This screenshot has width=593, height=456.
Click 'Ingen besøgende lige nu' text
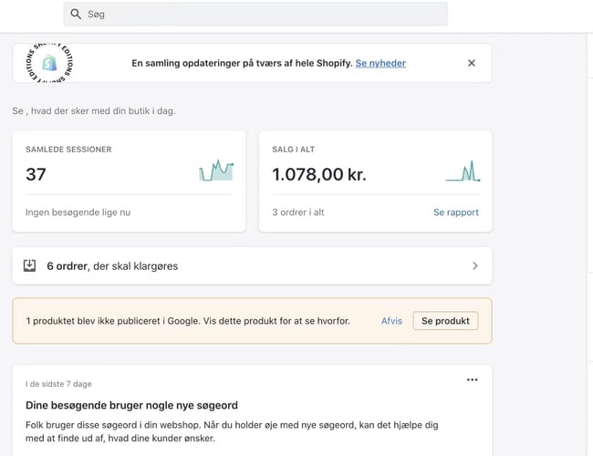pos(78,212)
